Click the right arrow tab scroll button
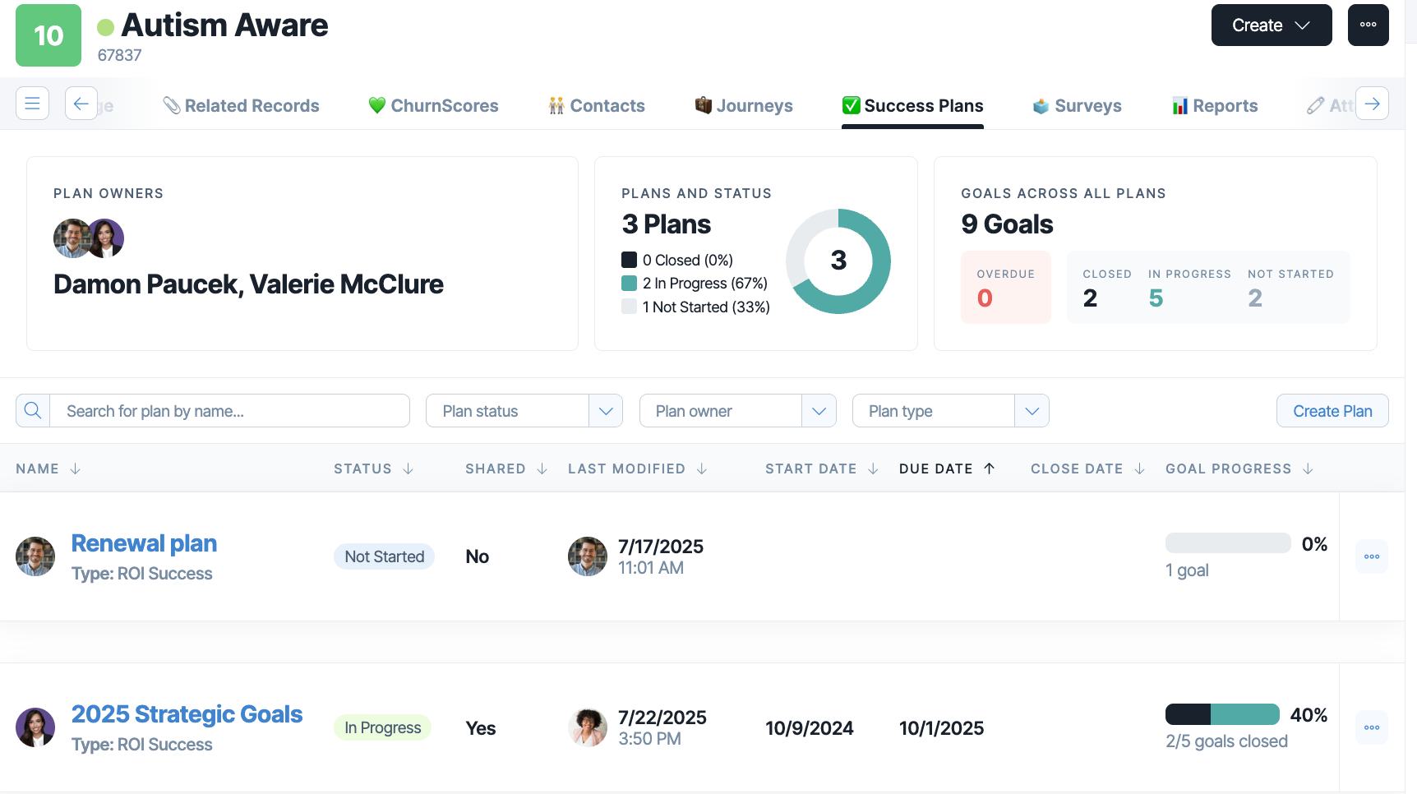This screenshot has width=1417, height=794. 1372,104
